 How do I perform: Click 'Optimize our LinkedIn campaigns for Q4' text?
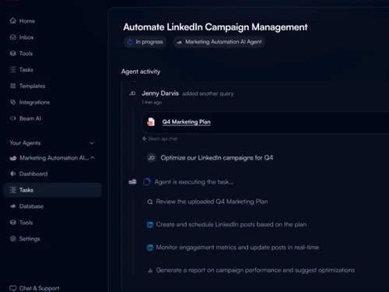217,158
